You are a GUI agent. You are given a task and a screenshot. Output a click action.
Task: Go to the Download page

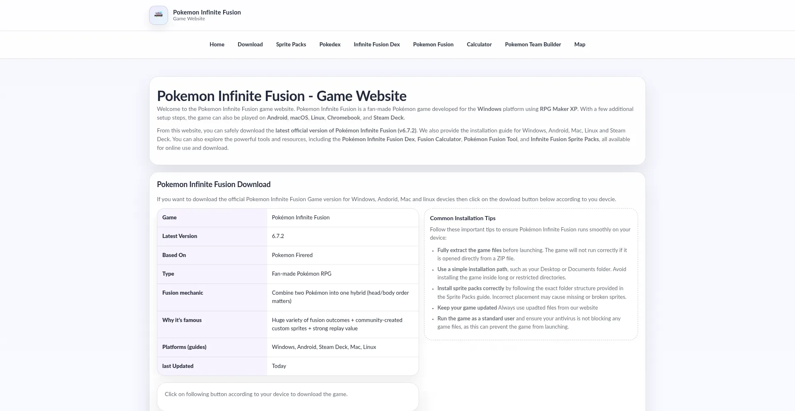250,45
